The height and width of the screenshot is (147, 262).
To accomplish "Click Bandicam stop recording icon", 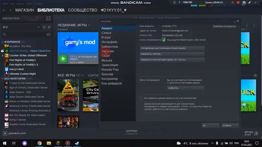I will 238,2.
